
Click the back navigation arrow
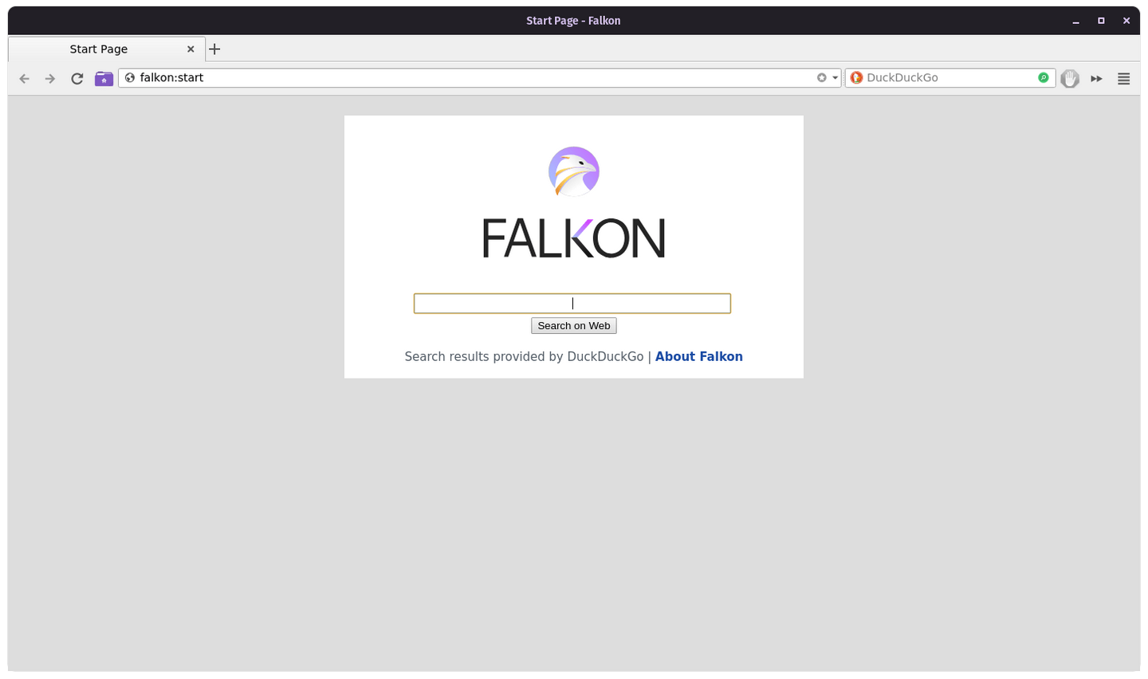24,78
